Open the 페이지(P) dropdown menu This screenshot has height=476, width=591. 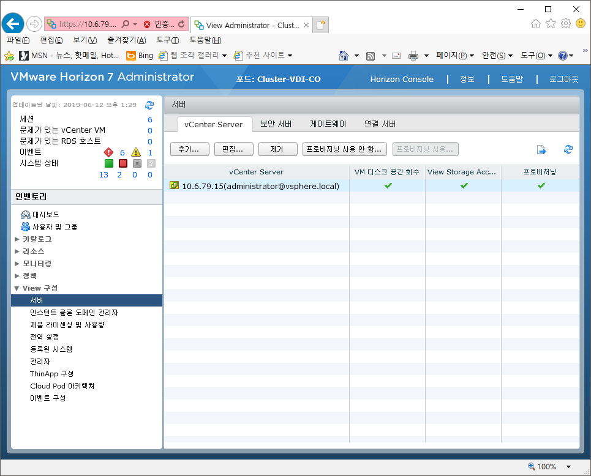[455, 55]
